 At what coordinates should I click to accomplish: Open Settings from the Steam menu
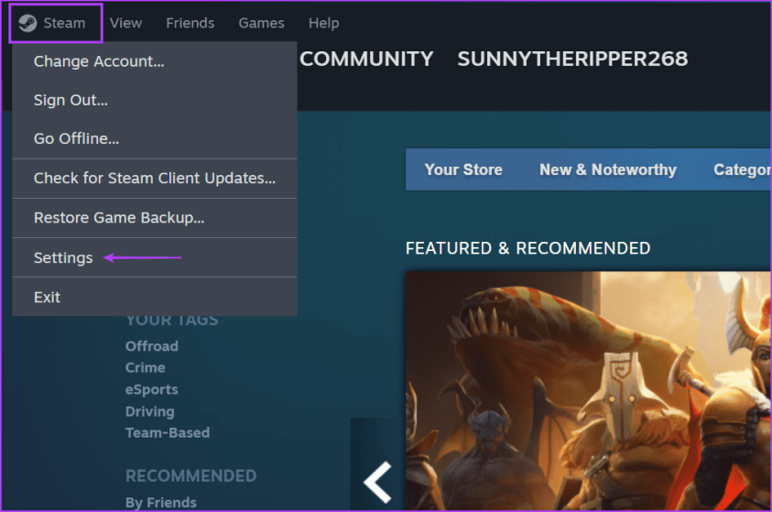click(155, 257)
